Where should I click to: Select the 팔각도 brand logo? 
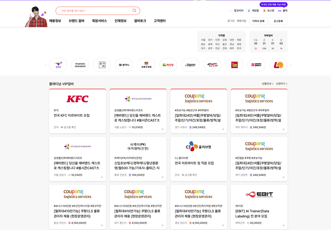click(124, 65)
